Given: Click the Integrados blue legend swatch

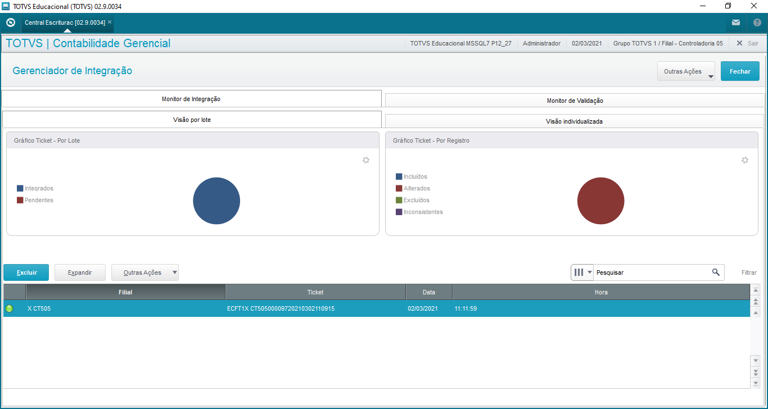Looking at the screenshot, I should point(20,189).
